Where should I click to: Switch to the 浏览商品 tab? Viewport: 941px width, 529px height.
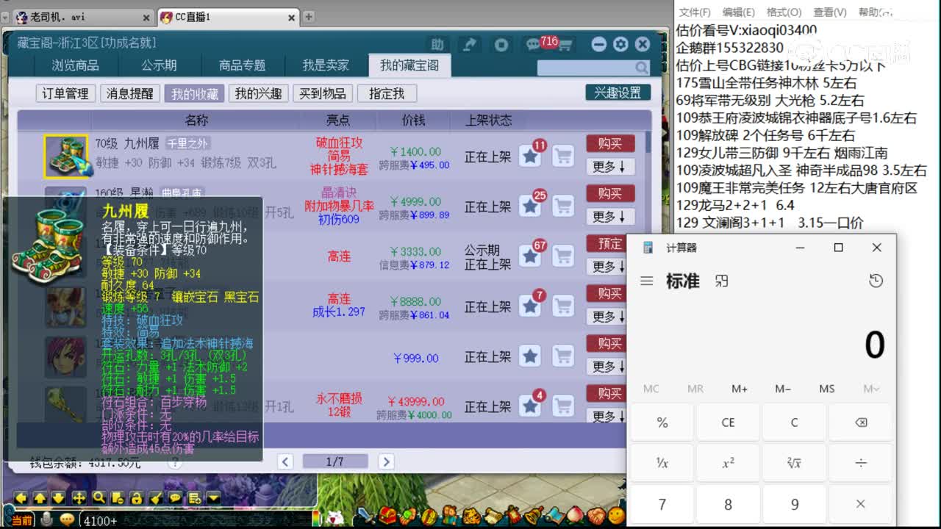coord(75,65)
